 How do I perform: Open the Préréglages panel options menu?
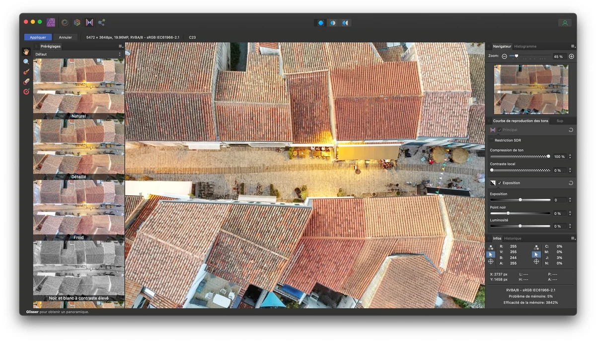(x=120, y=46)
